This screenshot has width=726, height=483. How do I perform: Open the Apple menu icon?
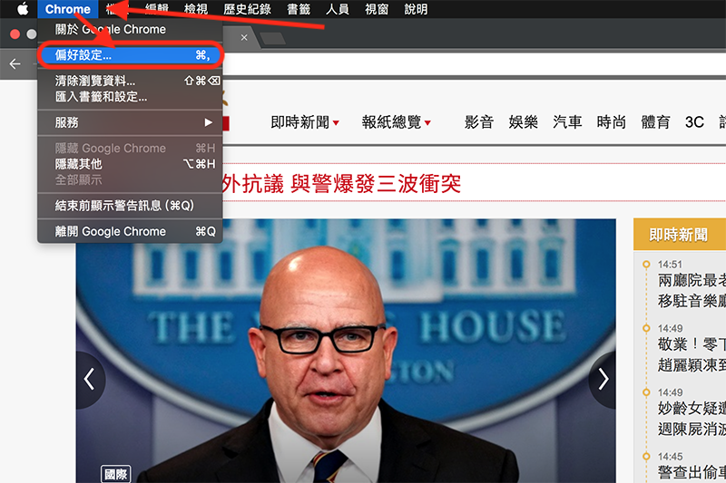coord(23,9)
